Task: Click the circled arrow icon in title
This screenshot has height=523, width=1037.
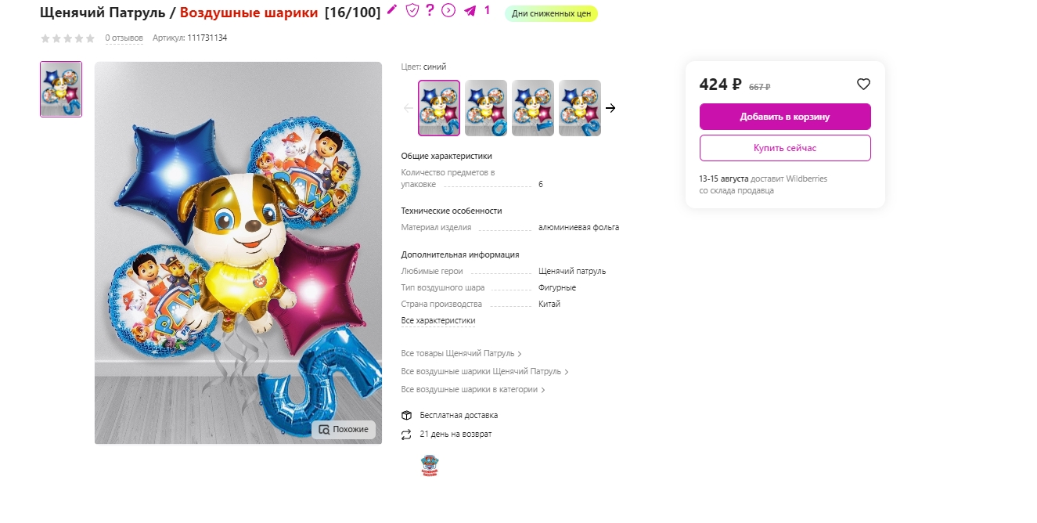Action: point(448,10)
